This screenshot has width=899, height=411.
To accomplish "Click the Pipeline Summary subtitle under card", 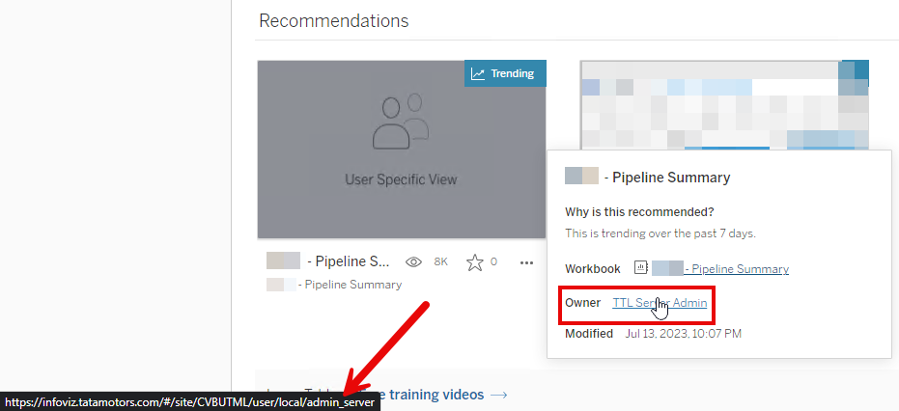I will point(350,285).
